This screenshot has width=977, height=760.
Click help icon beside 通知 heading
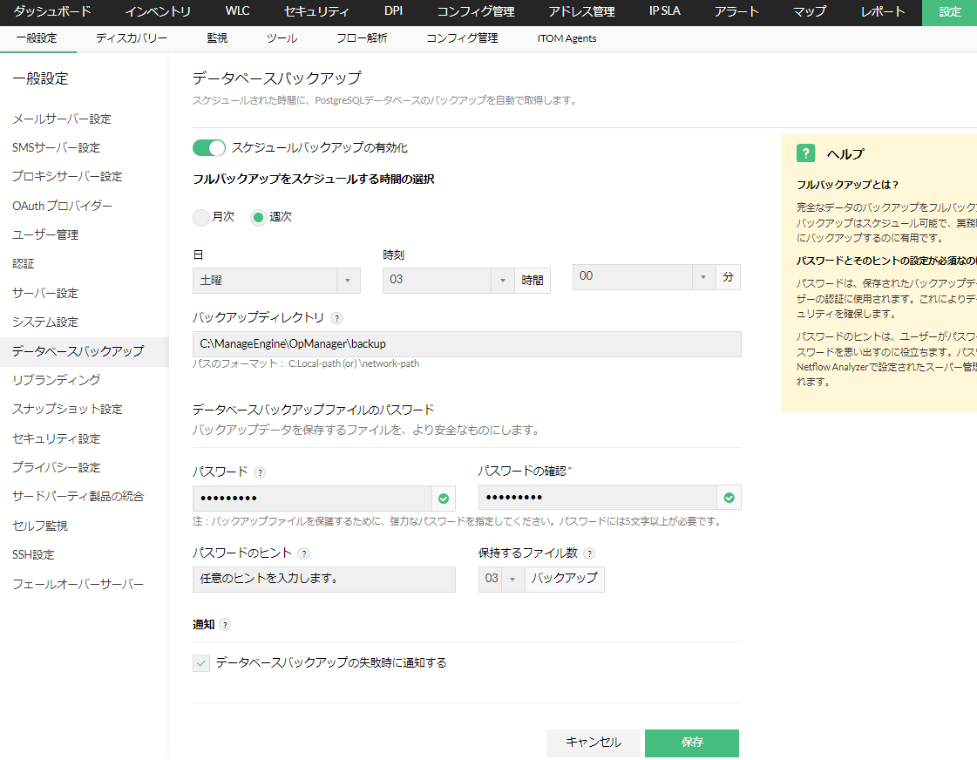point(225,625)
